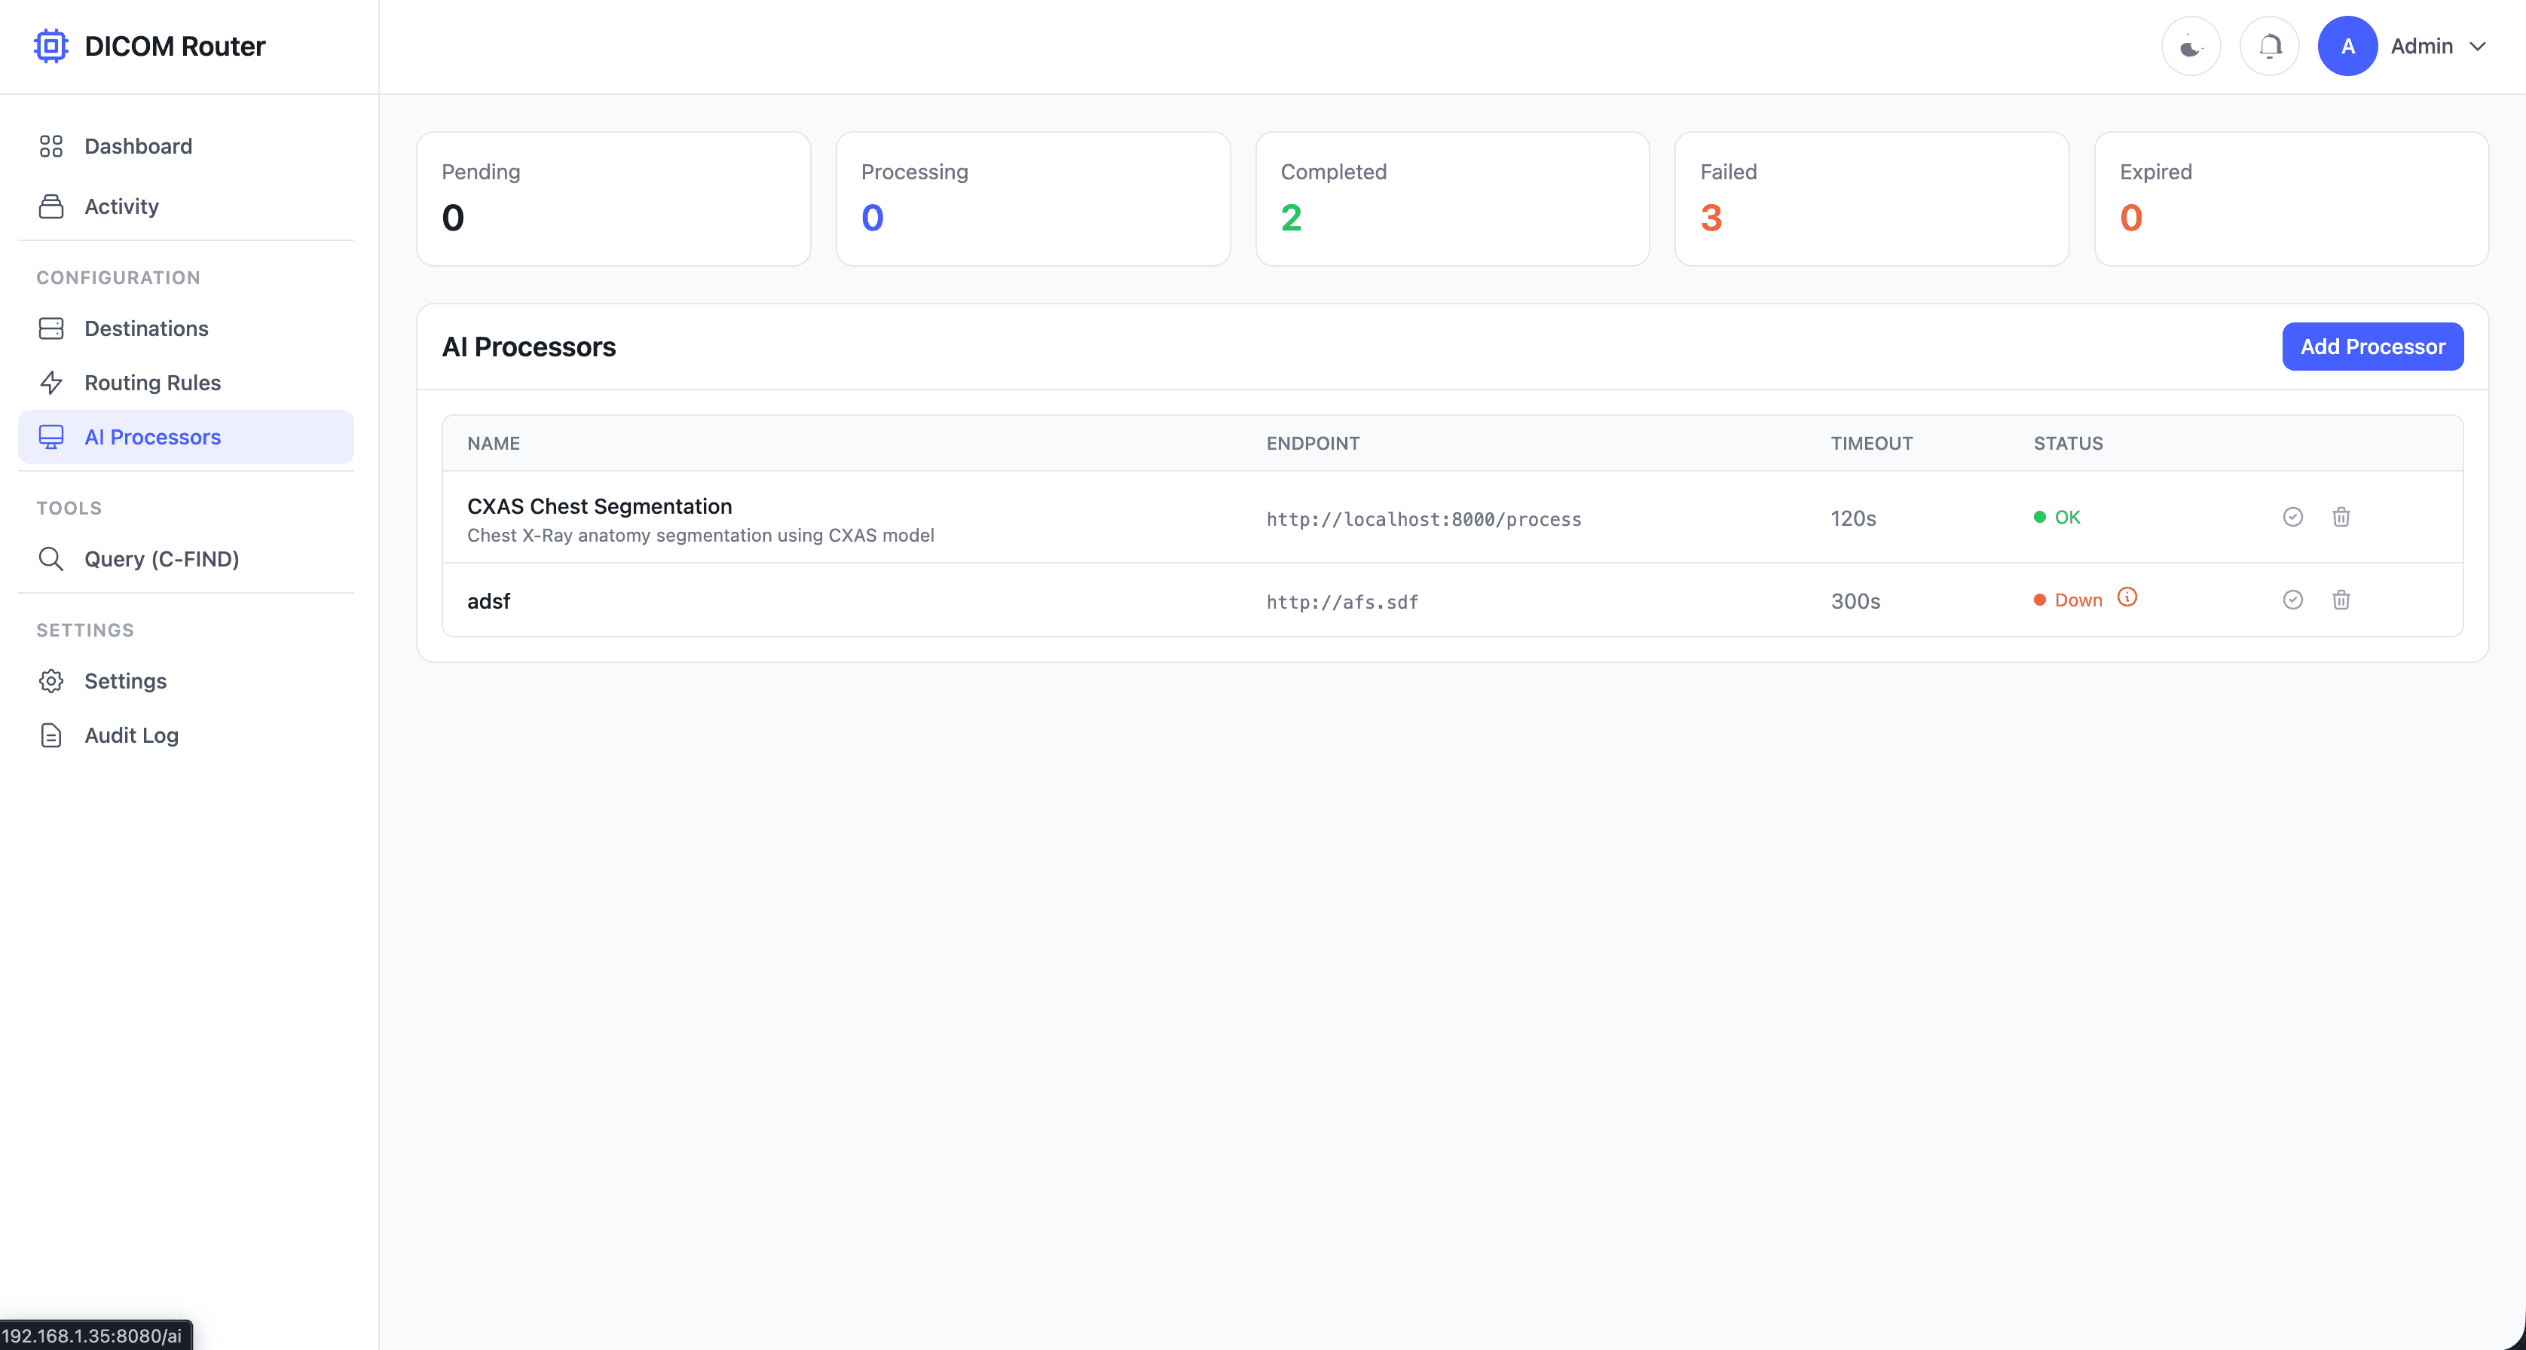Image resolution: width=2526 pixels, height=1350 pixels.
Task: Open the Dashboard from the sidebar
Action: 137,146
